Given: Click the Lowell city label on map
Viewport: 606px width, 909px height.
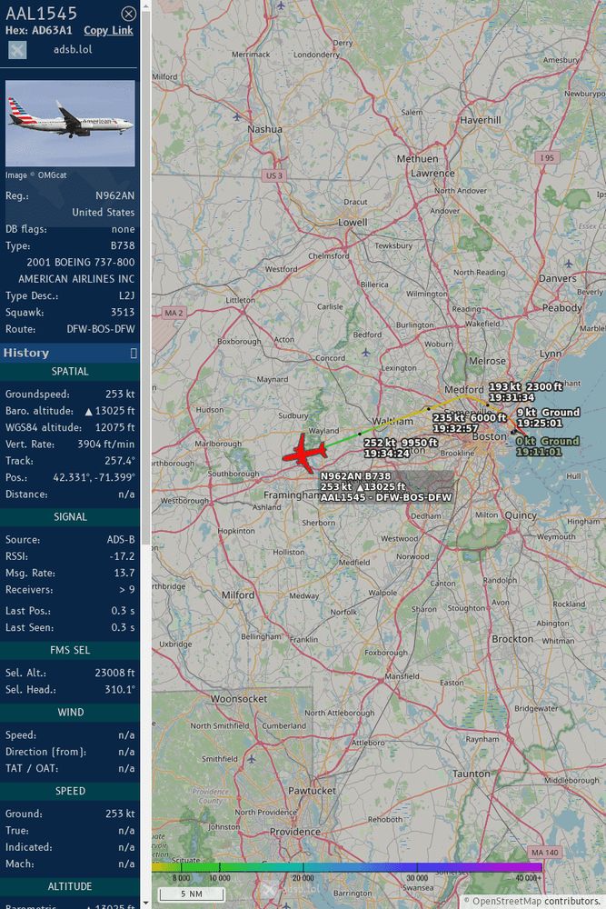Looking at the screenshot, I should pyautogui.click(x=353, y=222).
